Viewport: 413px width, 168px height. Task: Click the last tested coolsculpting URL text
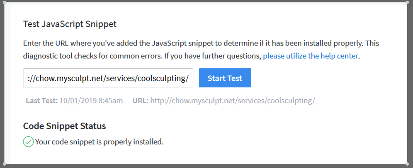(x=233, y=101)
